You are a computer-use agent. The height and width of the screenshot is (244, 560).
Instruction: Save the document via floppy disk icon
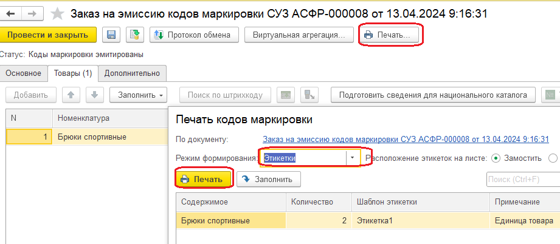click(x=111, y=35)
